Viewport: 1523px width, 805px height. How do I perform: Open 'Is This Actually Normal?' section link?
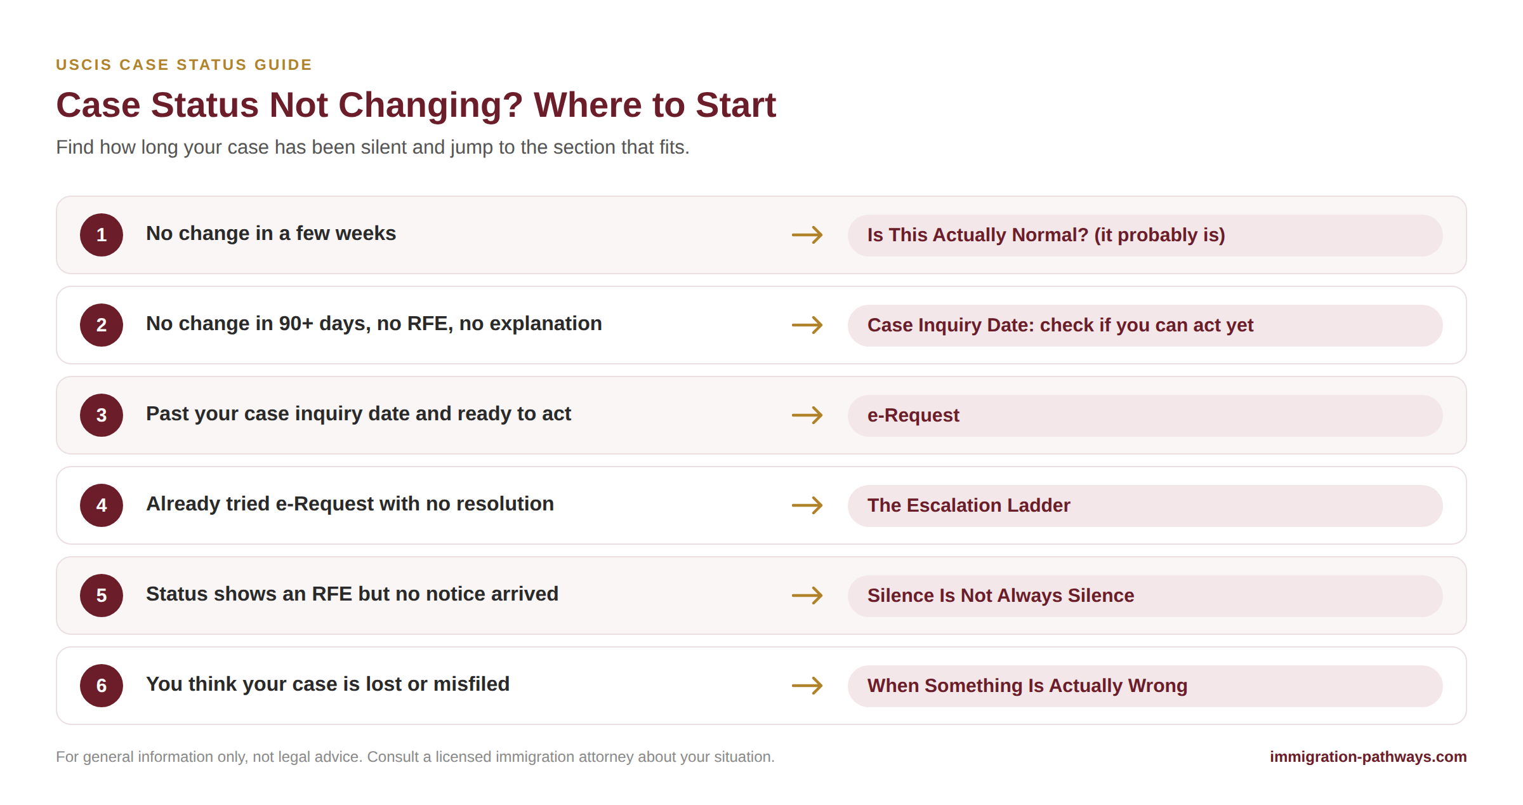[1145, 235]
